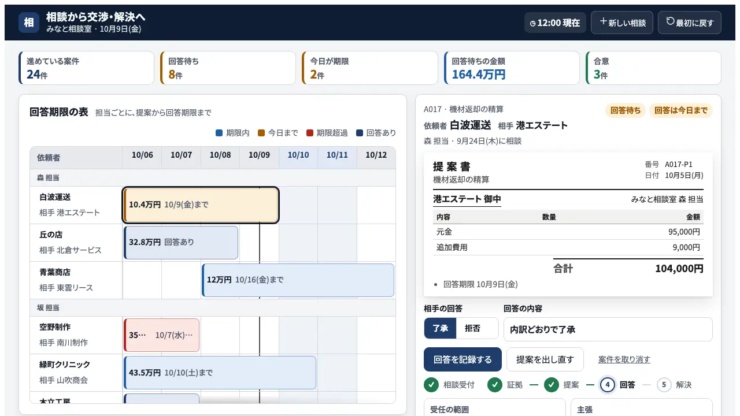The width and height of the screenshot is (740, 416).
Task: Click the 最初に戻す button
Action: pos(689,23)
